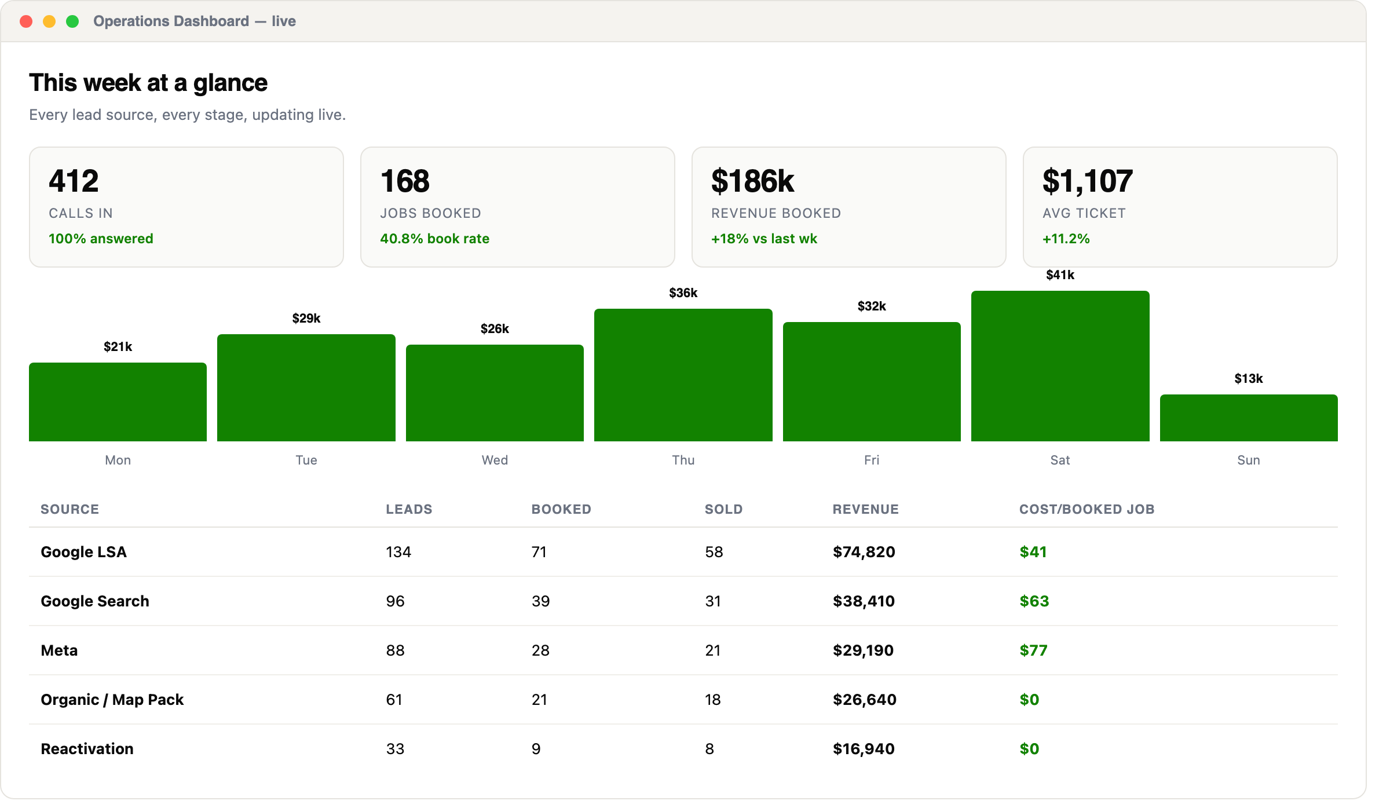This screenshot has width=1390, height=808.
Task: Sort by the COST/BOOKED JOB column header
Action: pyautogui.click(x=1087, y=509)
